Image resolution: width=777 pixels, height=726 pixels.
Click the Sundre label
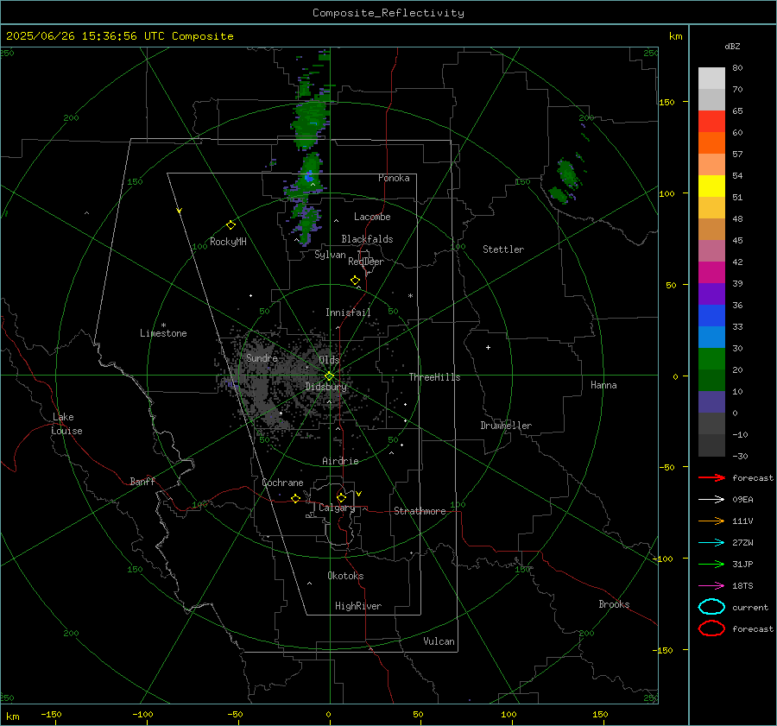point(262,357)
